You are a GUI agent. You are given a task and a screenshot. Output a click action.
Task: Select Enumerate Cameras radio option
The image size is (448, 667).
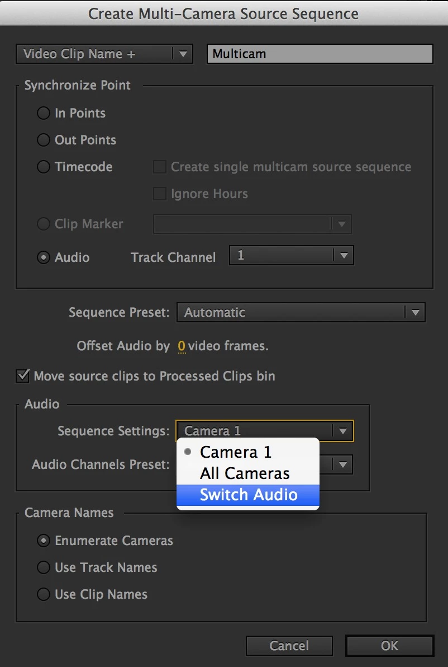pos(44,541)
